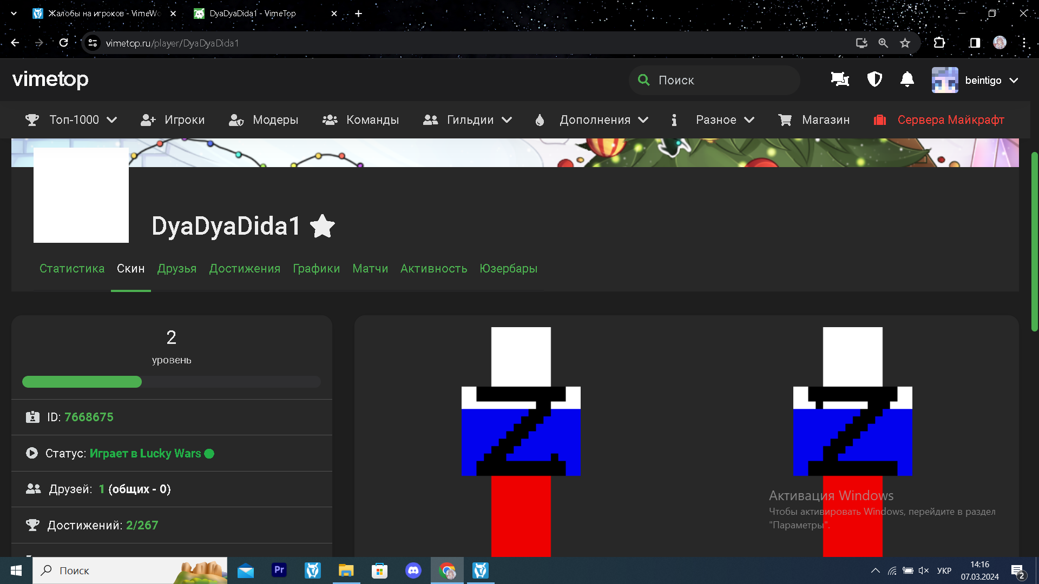Click the zoom magnifier icon in address bar
The height and width of the screenshot is (584, 1039).
pos(883,43)
